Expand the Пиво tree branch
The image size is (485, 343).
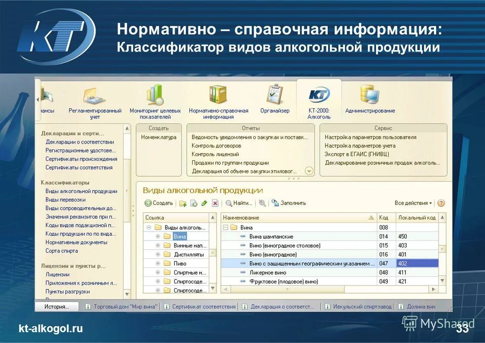point(158,263)
